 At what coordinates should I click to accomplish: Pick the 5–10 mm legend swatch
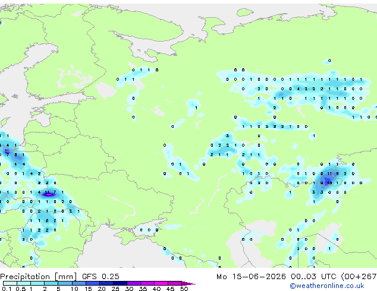65,283
